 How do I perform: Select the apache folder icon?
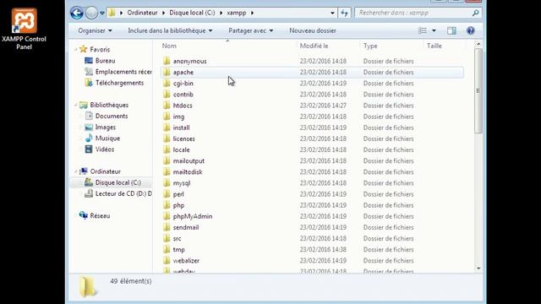coord(167,72)
